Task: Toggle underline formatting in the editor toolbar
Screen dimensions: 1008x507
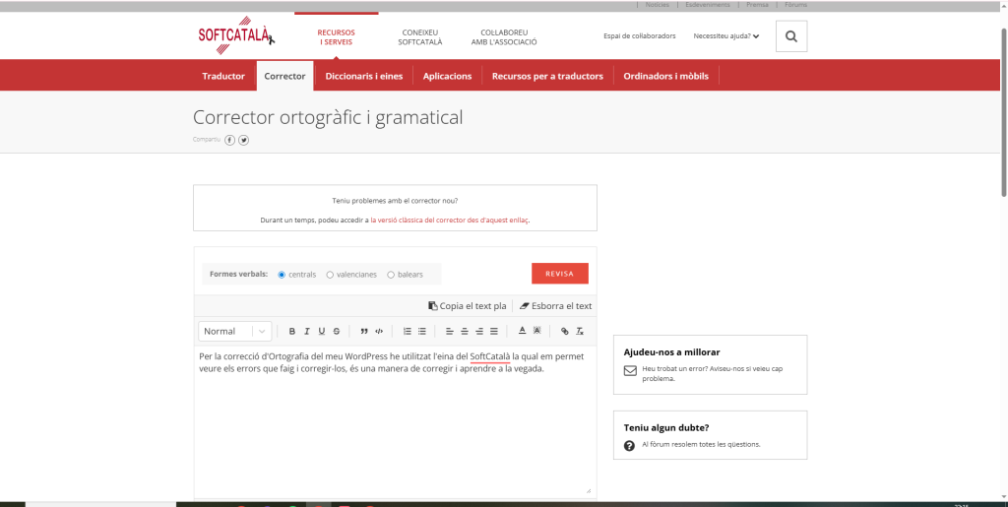Action: coord(322,332)
